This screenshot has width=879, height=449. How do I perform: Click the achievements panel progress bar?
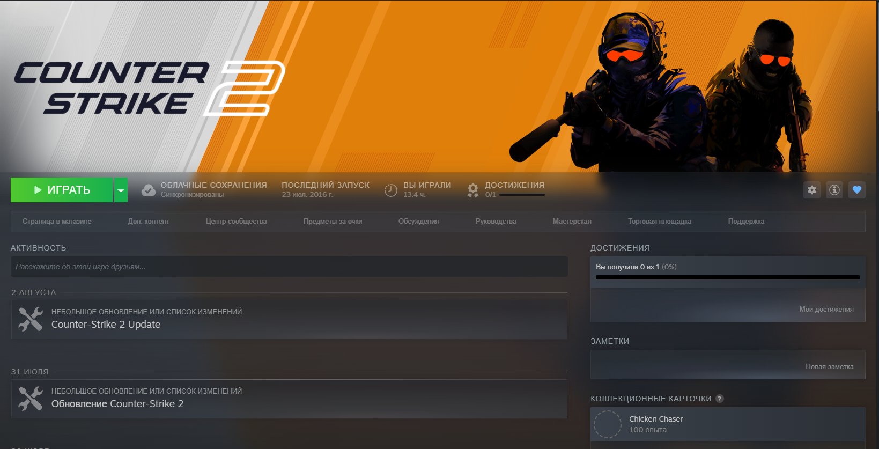tap(728, 277)
